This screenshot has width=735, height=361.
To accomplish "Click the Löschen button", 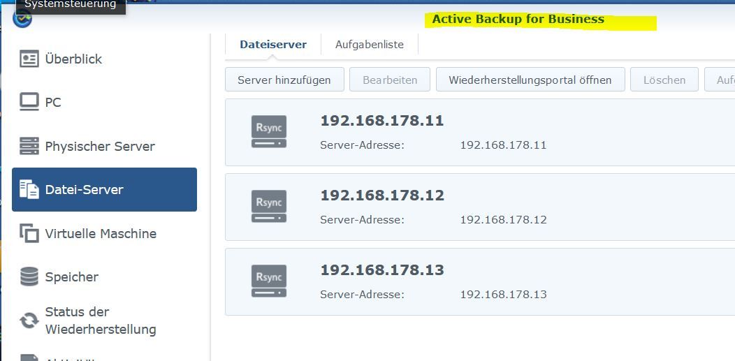I will point(664,80).
